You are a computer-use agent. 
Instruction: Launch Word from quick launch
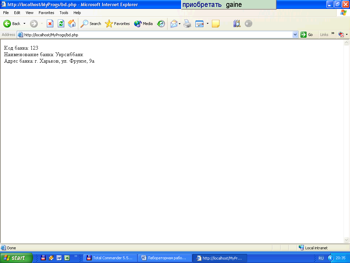pyautogui.click(x=59, y=258)
